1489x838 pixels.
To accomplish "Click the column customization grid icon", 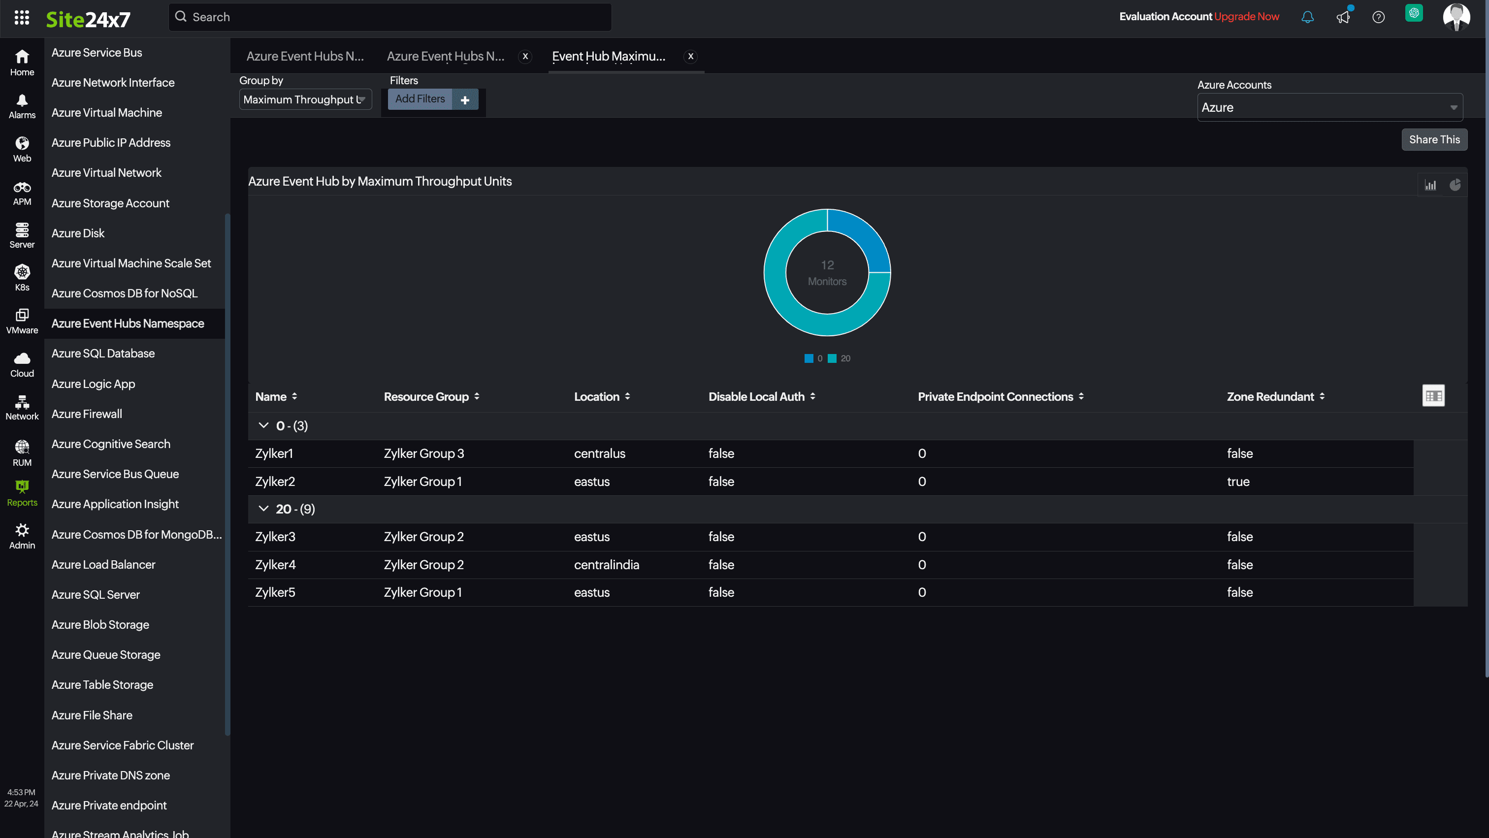I will (1434, 395).
